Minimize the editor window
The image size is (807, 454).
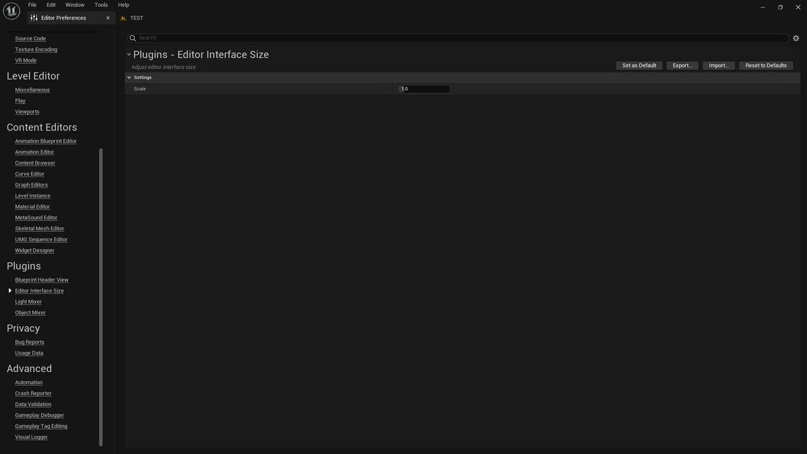click(x=762, y=7)
